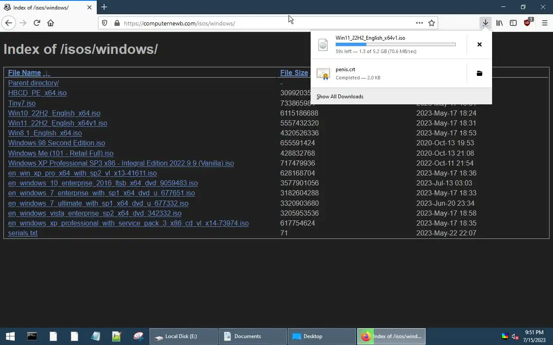Download Tiny7.iso
The width and height of the screenshot is (553, 345).
click(22, 103)
